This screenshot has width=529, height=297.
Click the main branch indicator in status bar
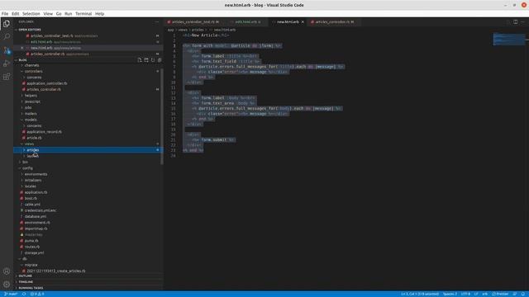tap(11, 294)
